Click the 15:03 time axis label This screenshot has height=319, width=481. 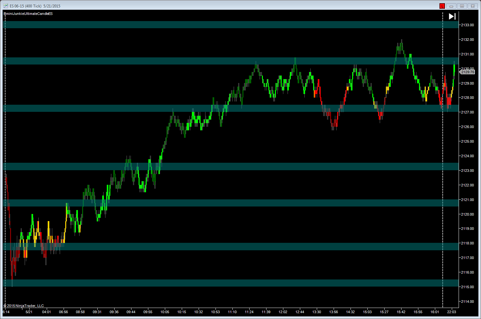coord(367,312)
